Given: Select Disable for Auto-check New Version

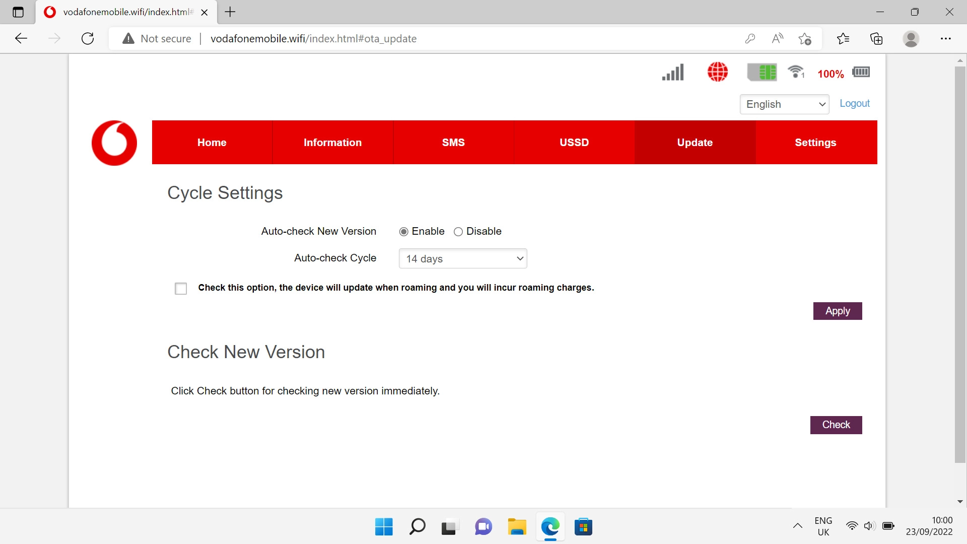Looking at the screenshot, I should click(458, 232).
